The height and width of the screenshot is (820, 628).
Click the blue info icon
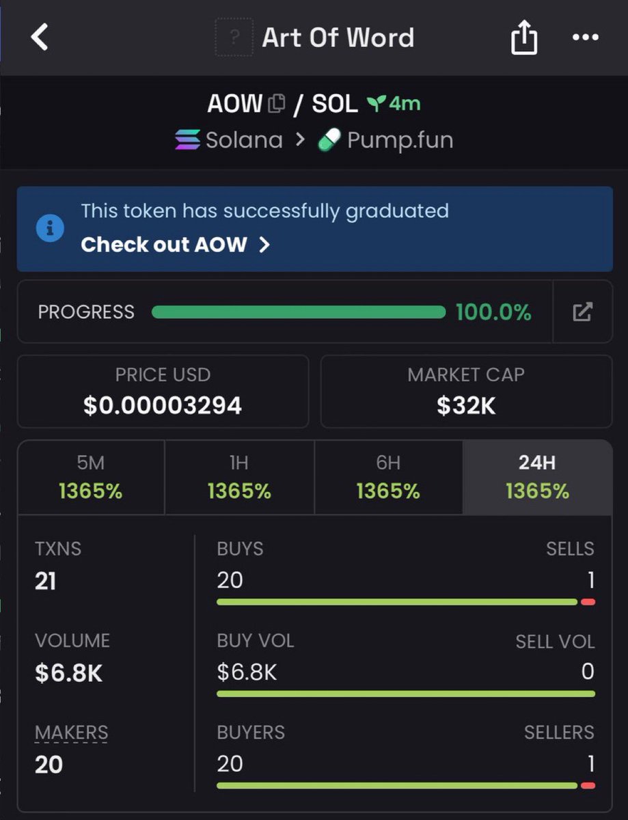(50, 228)
